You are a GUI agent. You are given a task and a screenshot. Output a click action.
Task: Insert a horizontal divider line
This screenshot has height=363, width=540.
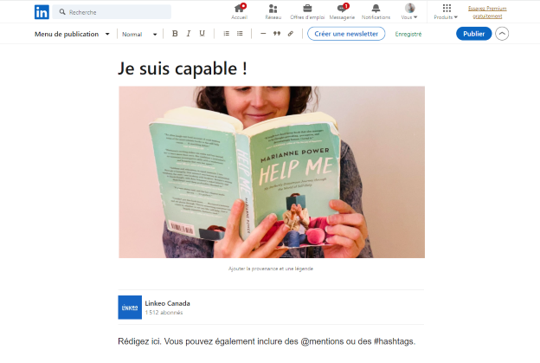(x=263, y=34)
